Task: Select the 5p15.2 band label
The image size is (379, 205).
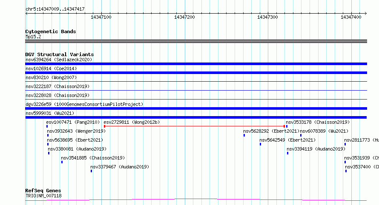Action: click(x=33, y=37)
